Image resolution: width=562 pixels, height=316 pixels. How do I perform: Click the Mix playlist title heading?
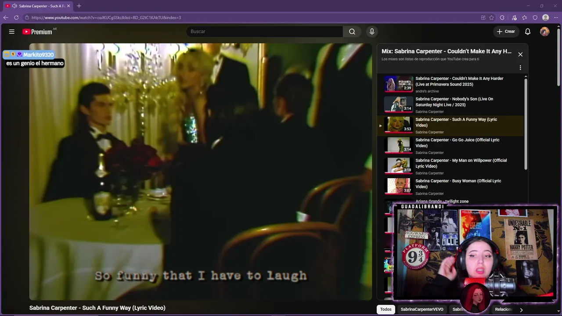pyautogui.click(x=447, y=51)
